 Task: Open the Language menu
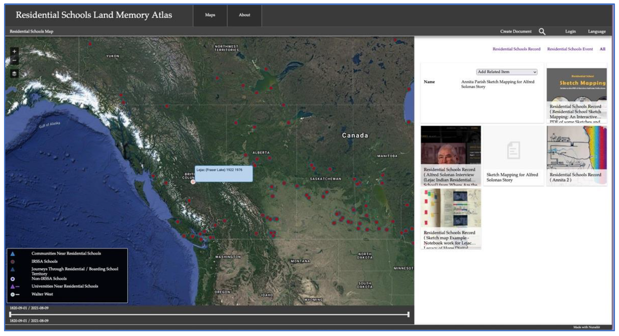tap(597, 31)
